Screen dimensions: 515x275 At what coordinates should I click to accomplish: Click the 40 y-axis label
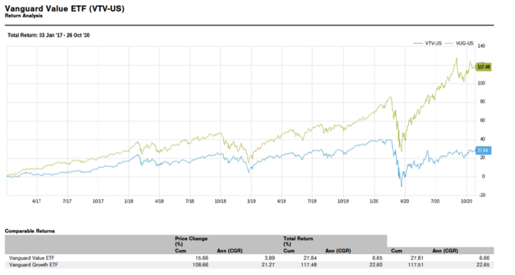pyautogui.click(x=482, y=139)
